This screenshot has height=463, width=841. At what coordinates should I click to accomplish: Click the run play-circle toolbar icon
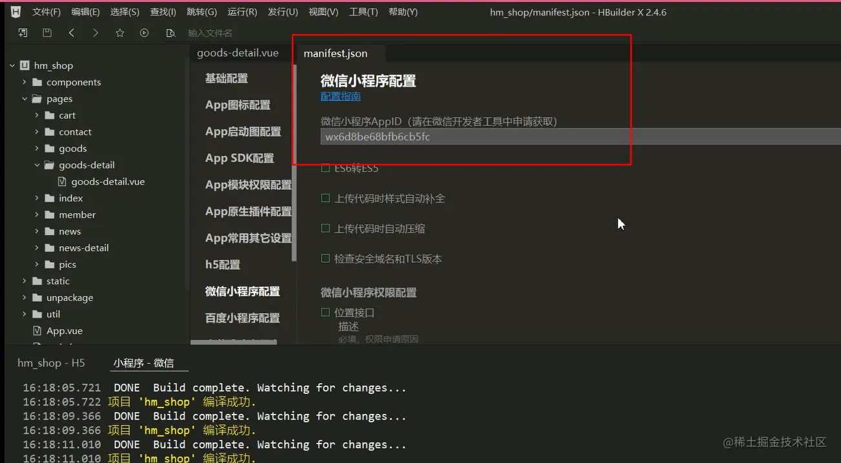tap(145, 32)
